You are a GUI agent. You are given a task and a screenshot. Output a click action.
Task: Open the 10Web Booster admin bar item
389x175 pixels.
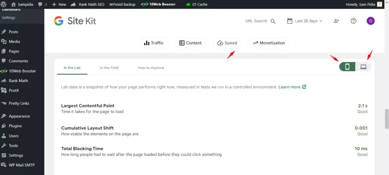(x=158, y=4)
